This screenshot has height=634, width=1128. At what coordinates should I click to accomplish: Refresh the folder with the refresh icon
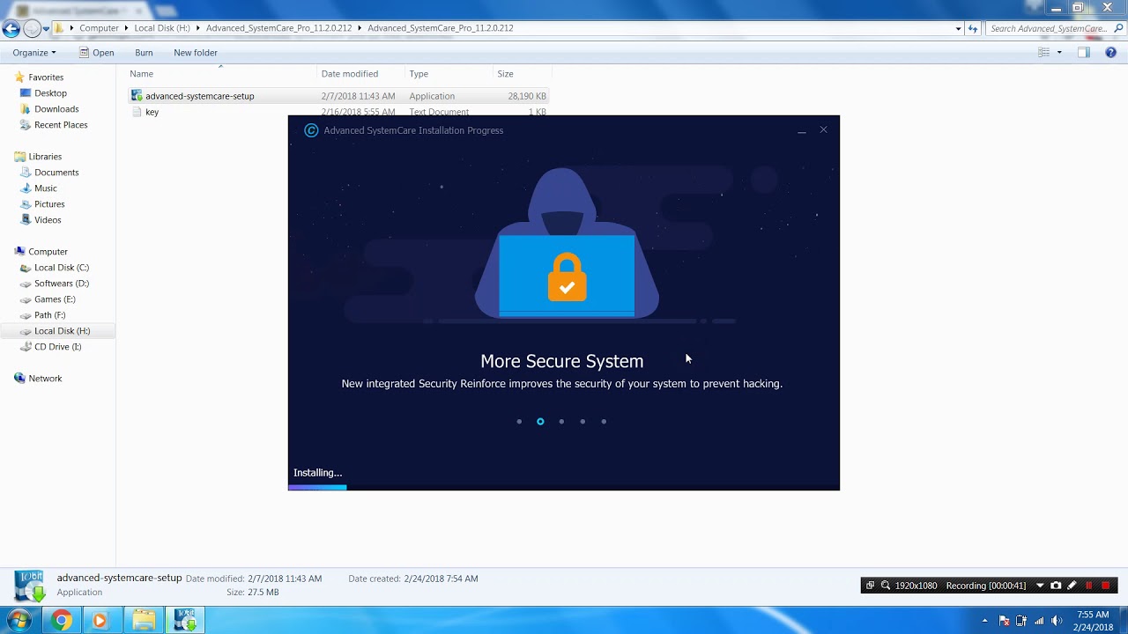(973, 28)
